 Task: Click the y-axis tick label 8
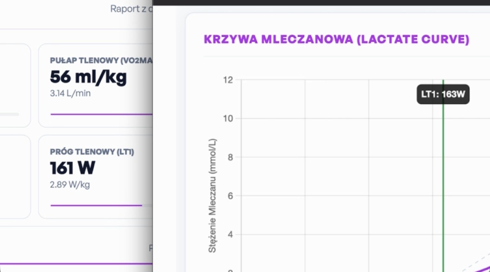[x=230, y=157]
